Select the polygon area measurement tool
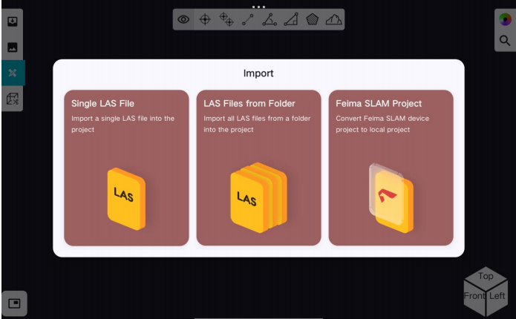 pyautogui.click(x=313, y=20)
